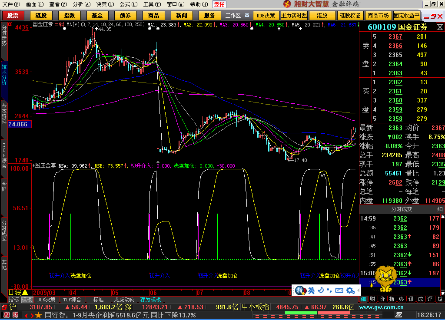The width and height of the screenshot is (445, 320).
Task: Click the diamond info marker above the chart
Action: click(301, 29)
